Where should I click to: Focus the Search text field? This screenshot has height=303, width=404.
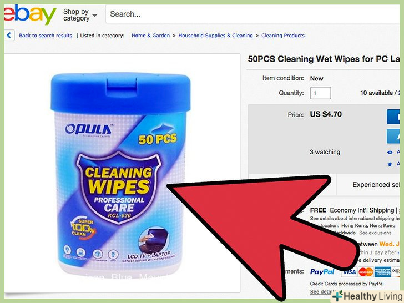click(x=252, y=14)
